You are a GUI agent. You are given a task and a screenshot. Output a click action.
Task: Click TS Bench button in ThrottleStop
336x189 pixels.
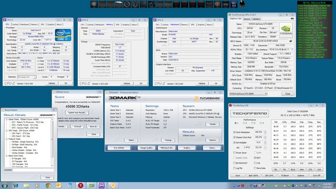(285, 175)
